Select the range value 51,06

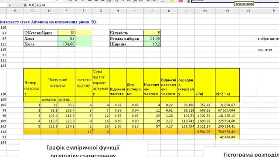point(152,38)
